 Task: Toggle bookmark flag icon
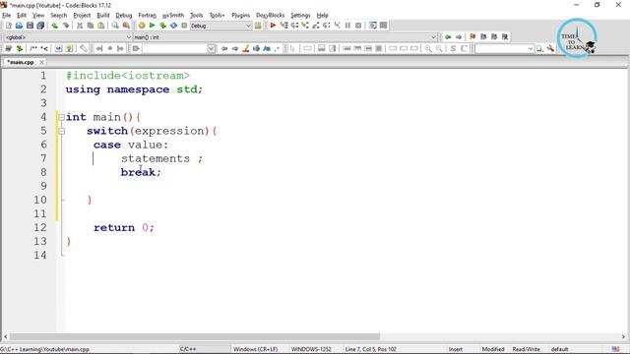click(x=472, y=37)
